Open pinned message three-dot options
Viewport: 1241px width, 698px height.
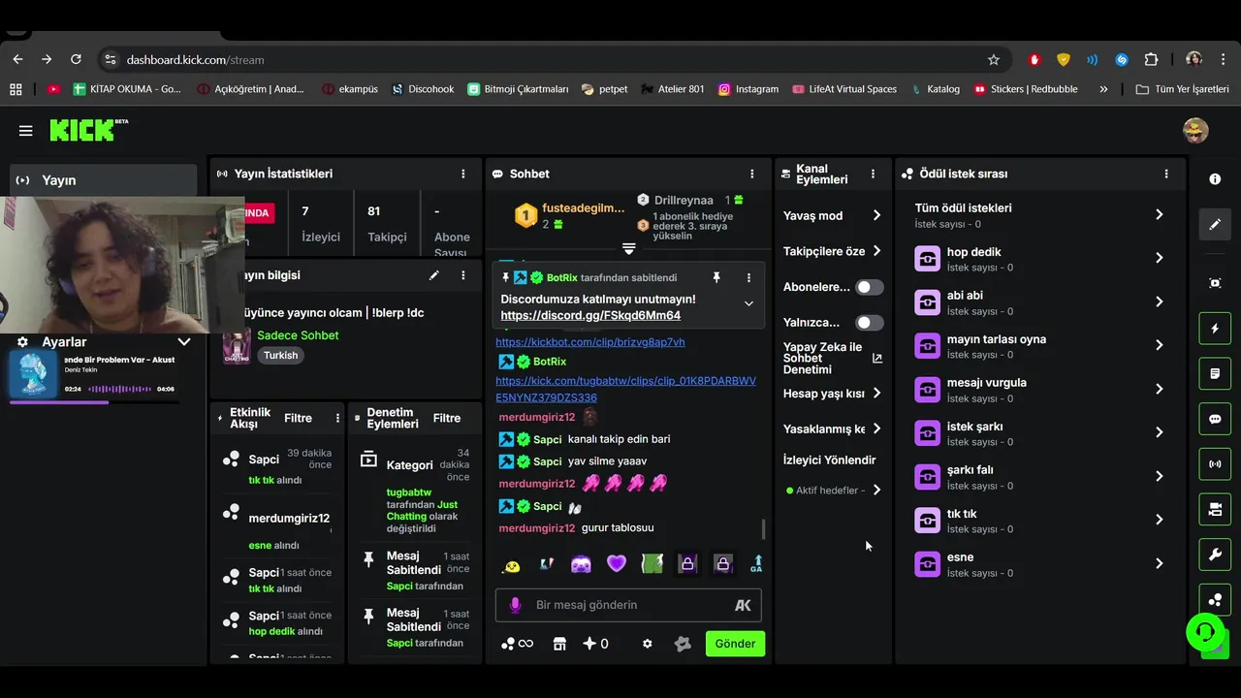pos(748,277)
